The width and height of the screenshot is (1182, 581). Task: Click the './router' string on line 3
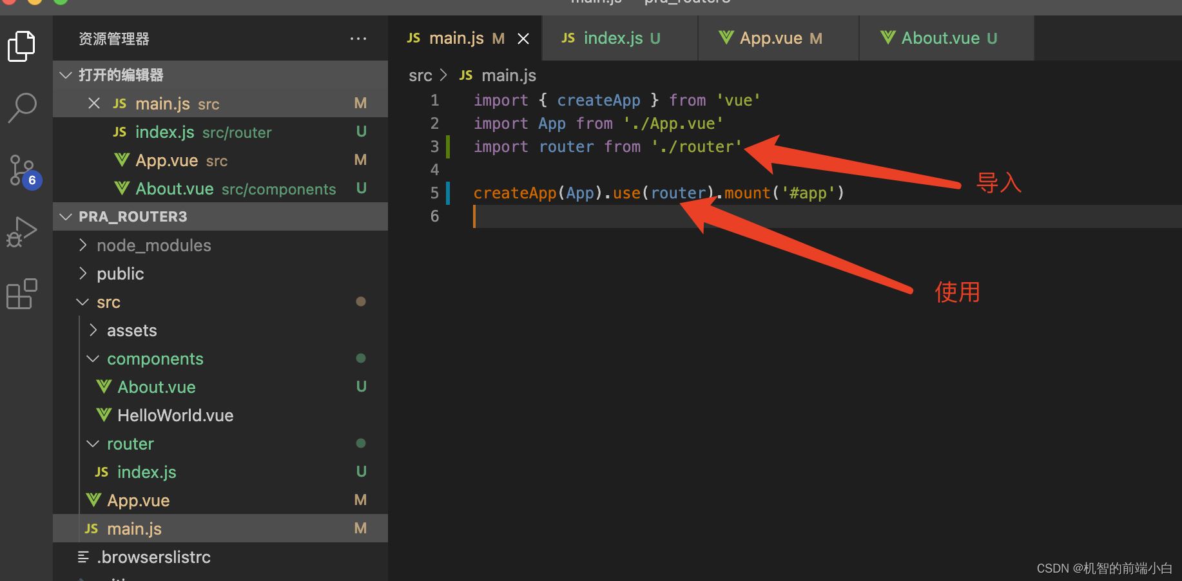697,146
